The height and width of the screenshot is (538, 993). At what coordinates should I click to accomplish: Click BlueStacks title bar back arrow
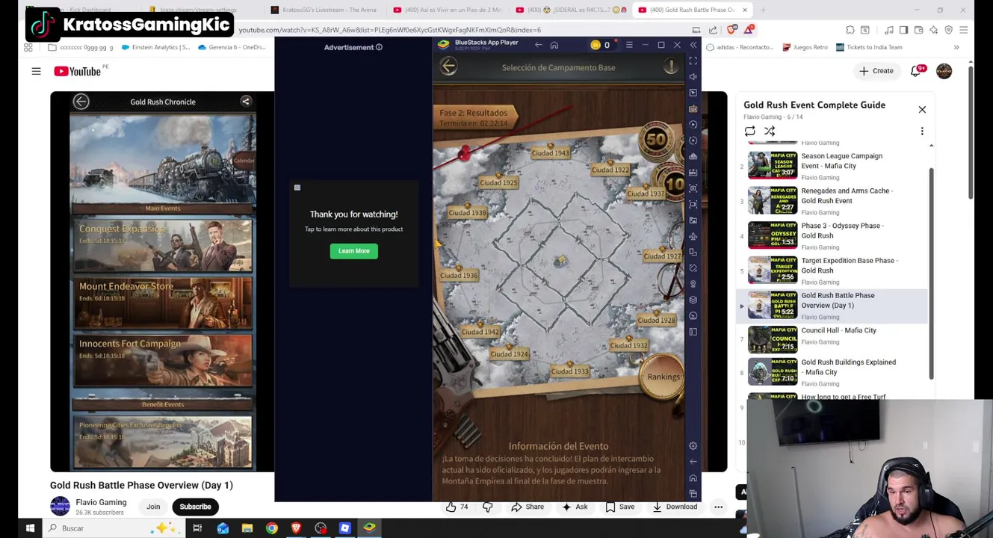[x=538, y=46]
